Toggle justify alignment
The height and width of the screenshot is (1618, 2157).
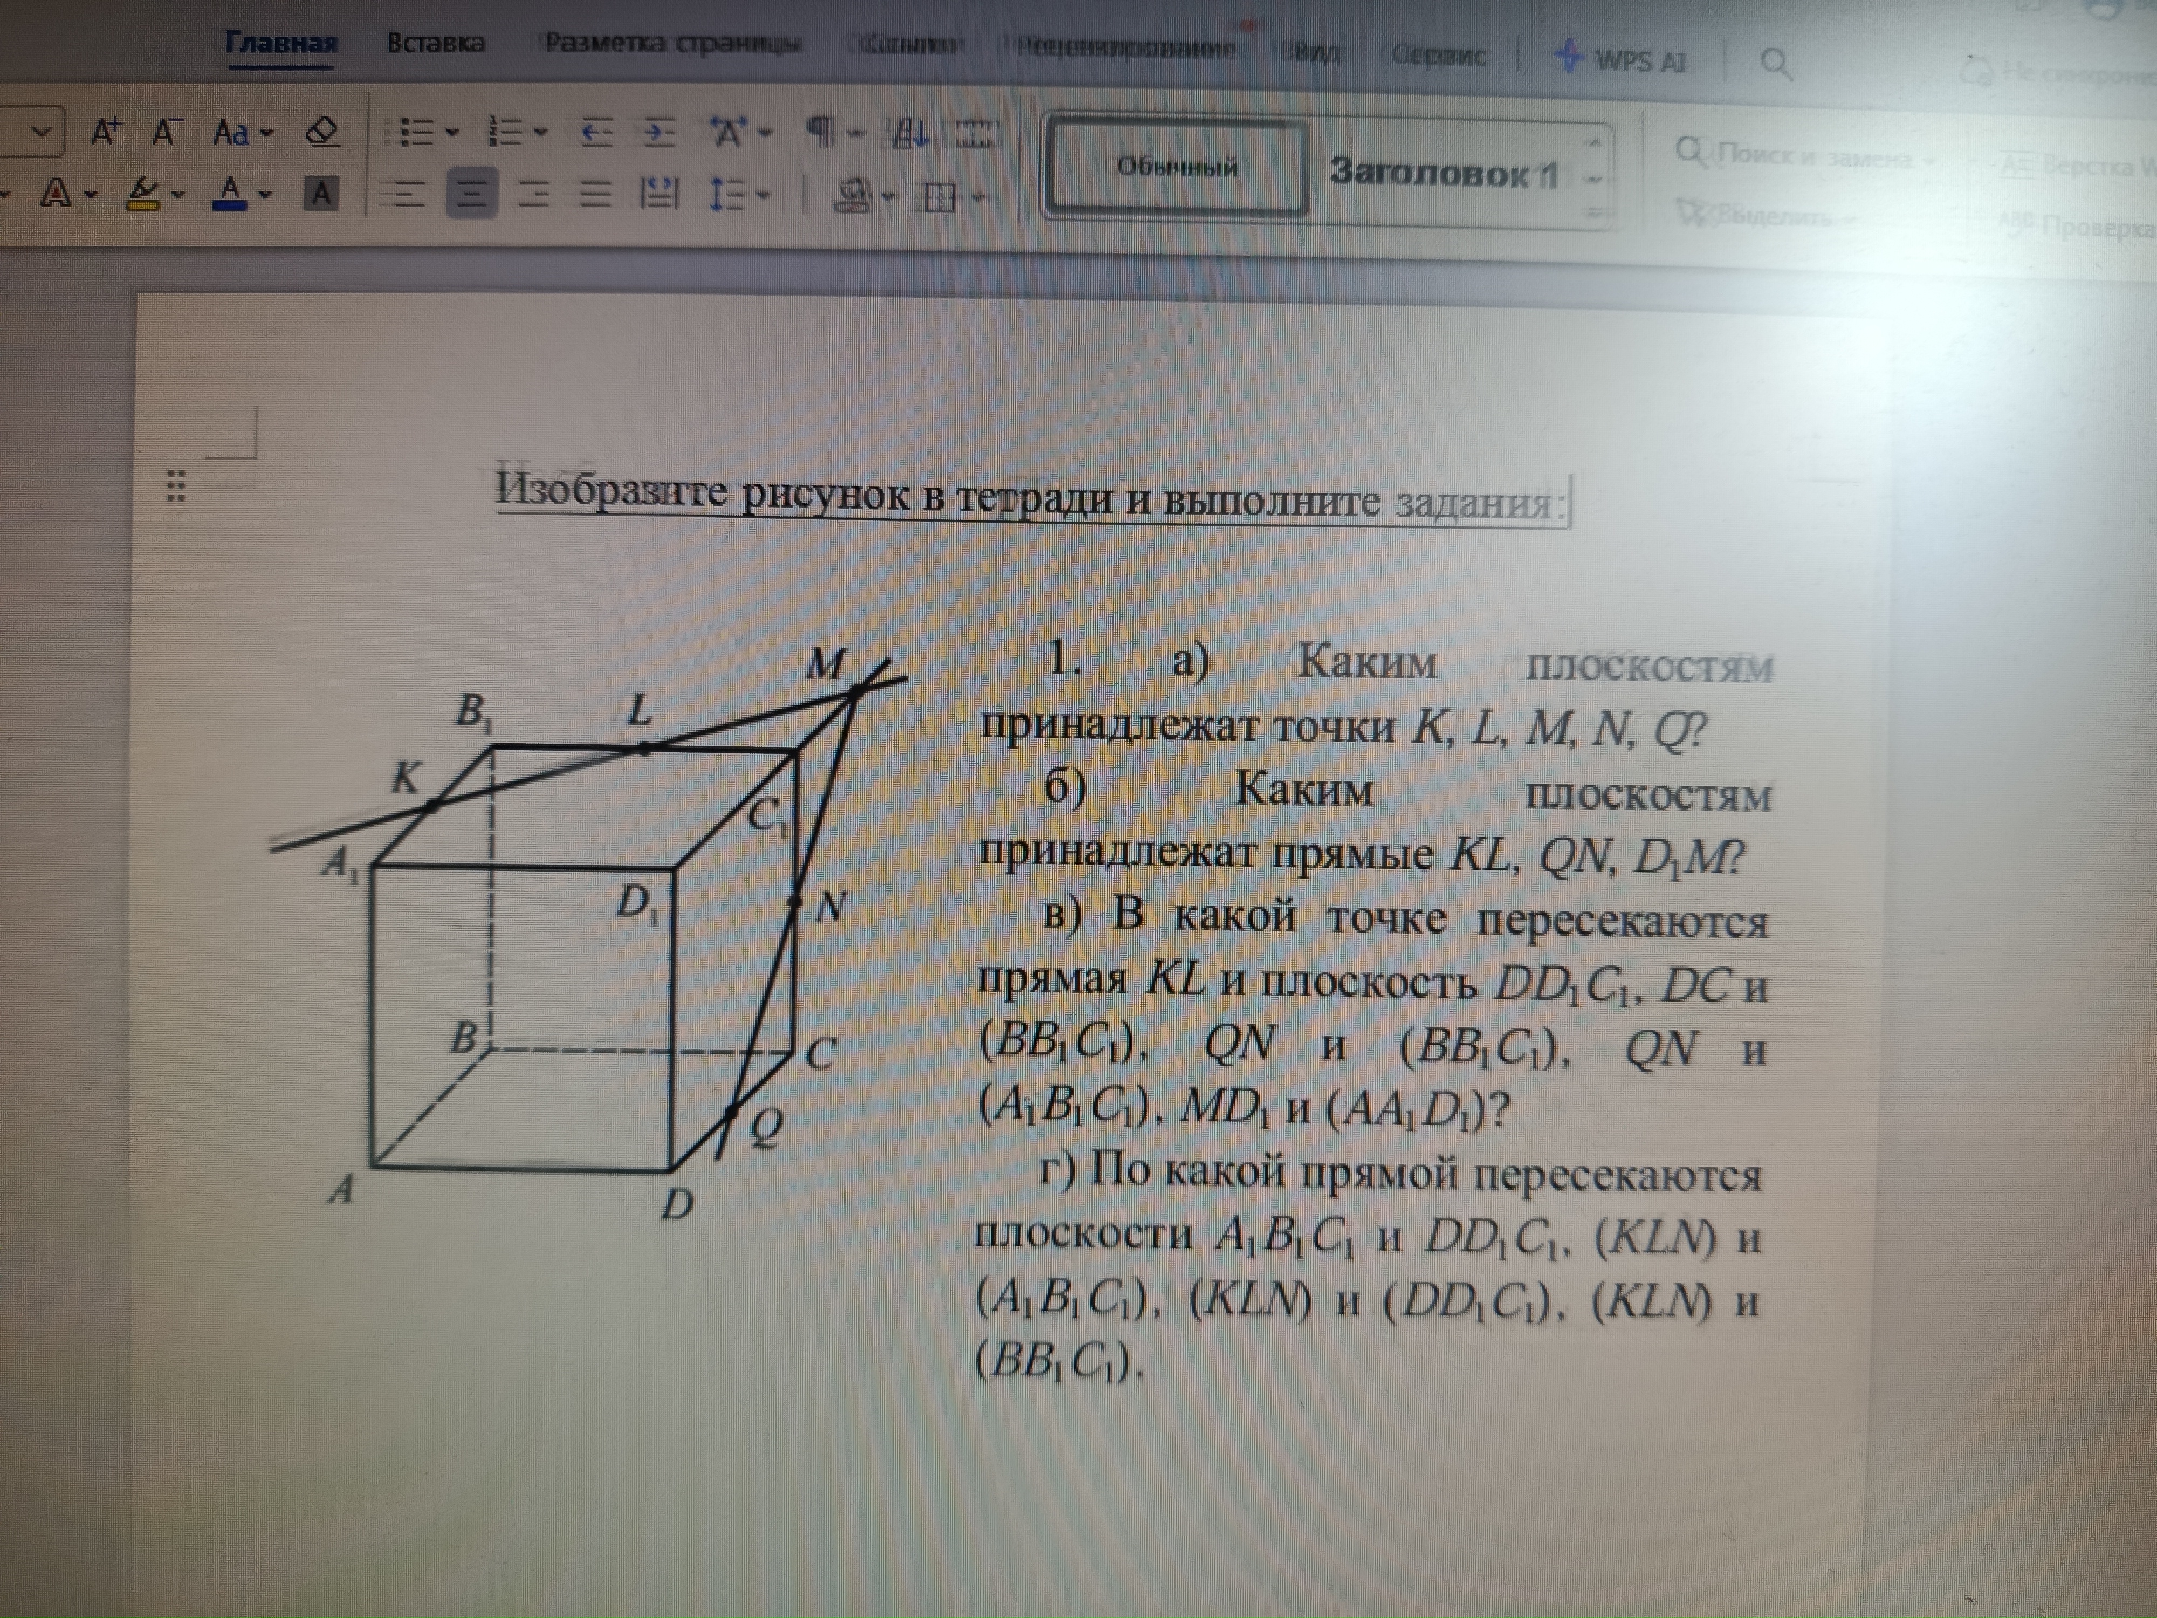[595, 195]
